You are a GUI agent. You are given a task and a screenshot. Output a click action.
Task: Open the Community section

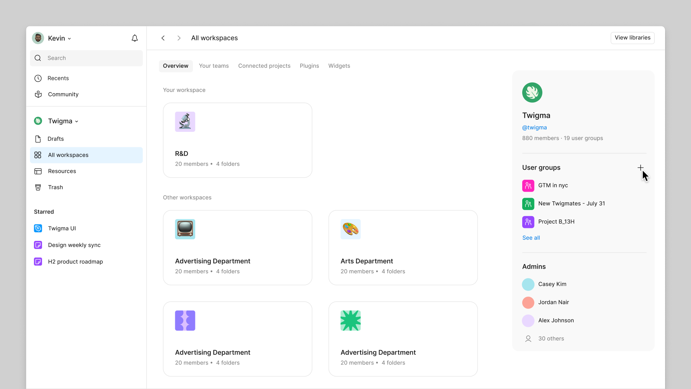[63, 94]
